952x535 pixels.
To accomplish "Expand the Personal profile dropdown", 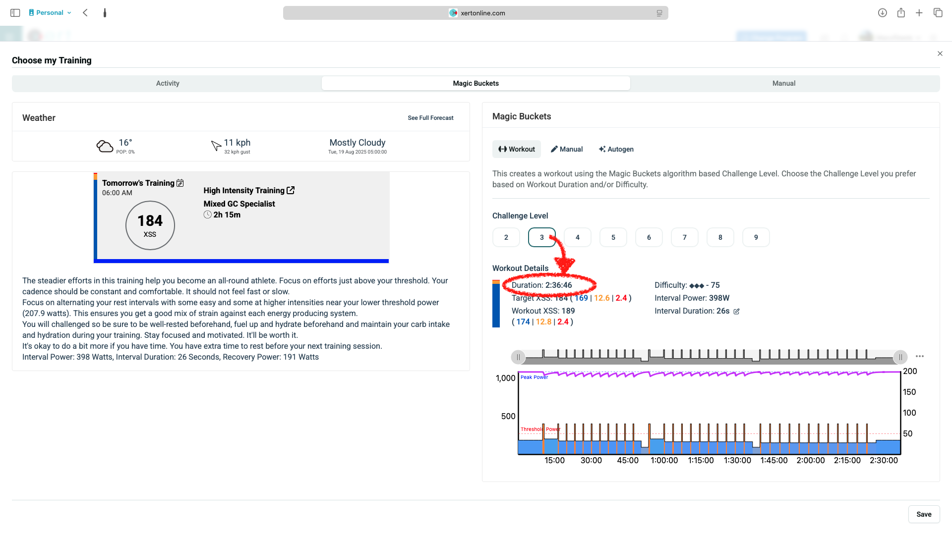I will click(x=51, y=13).
